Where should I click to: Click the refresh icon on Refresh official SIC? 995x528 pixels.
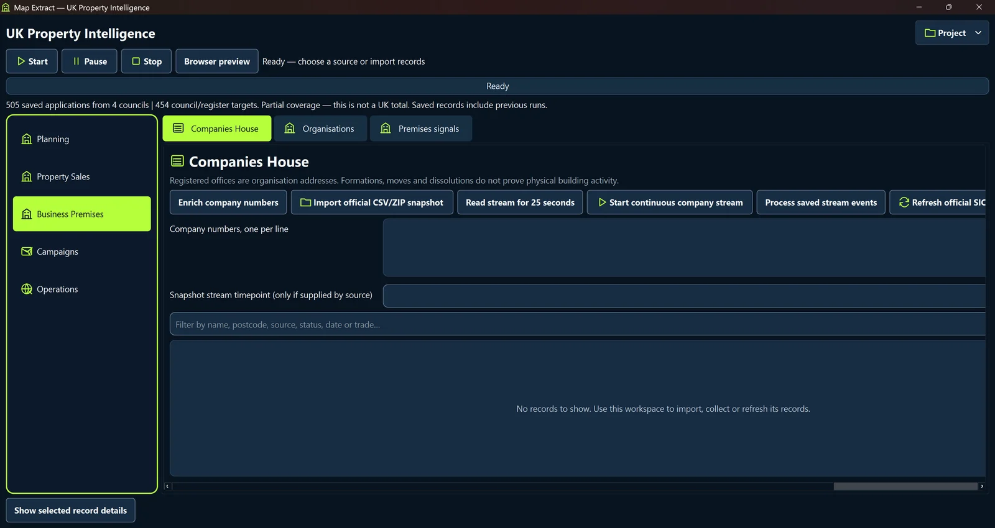pyautogui.click(x=904, y=203)
